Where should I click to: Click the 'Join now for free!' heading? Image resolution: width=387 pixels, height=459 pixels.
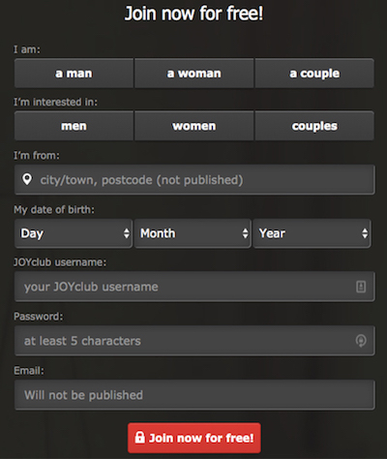click(x=193, y=14)
